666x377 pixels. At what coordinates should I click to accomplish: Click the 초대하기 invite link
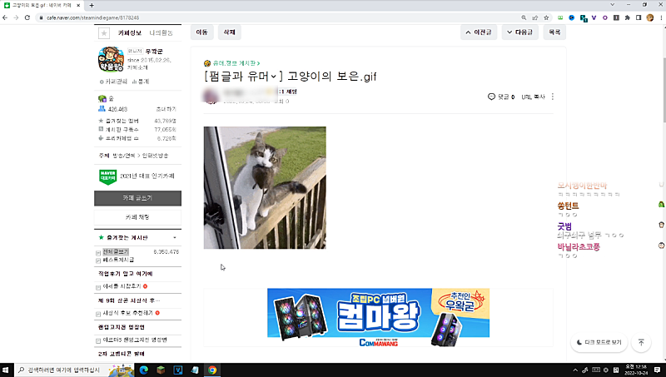166,109
